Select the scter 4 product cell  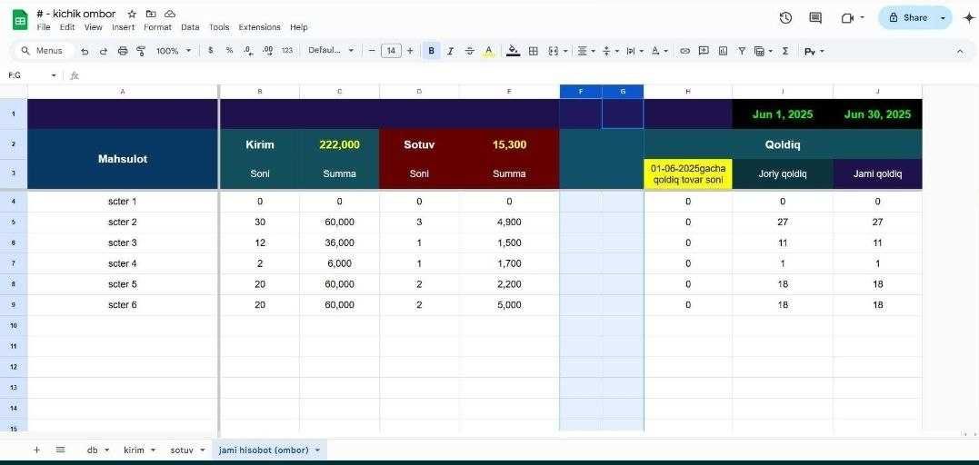(123, 264)
